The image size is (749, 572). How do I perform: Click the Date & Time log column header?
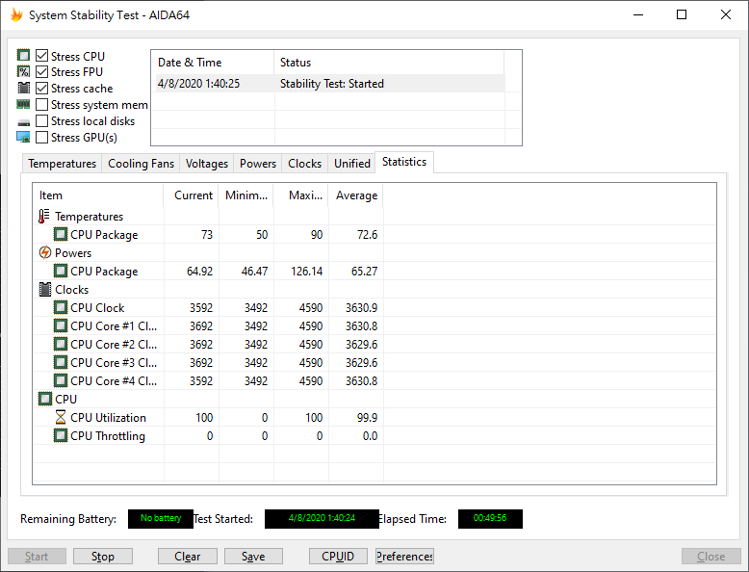point(213,63)
